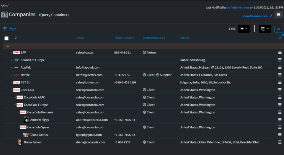Image resolution: width=284 pixels, height=155 pixels.
Task: Click the AppTek logo icon
Action: pos(17,67)
